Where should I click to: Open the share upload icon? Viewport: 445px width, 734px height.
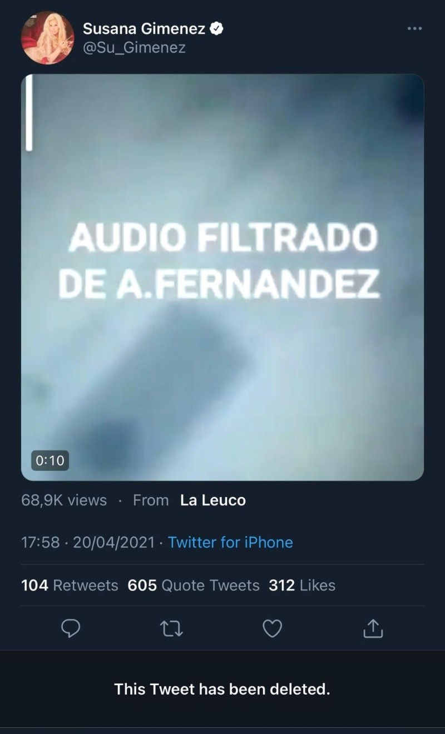[373, 628]
